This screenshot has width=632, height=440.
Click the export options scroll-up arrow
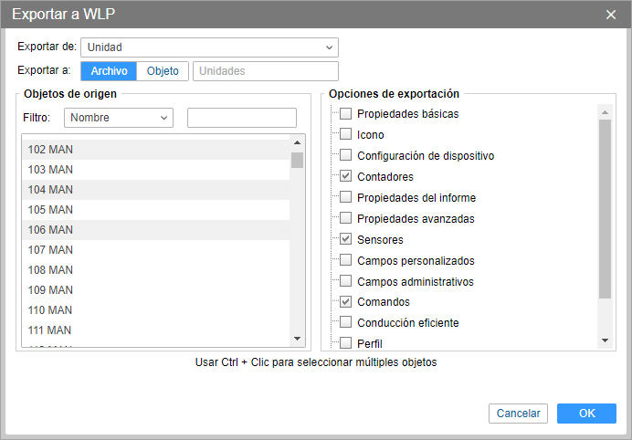[x=605, y=111]
